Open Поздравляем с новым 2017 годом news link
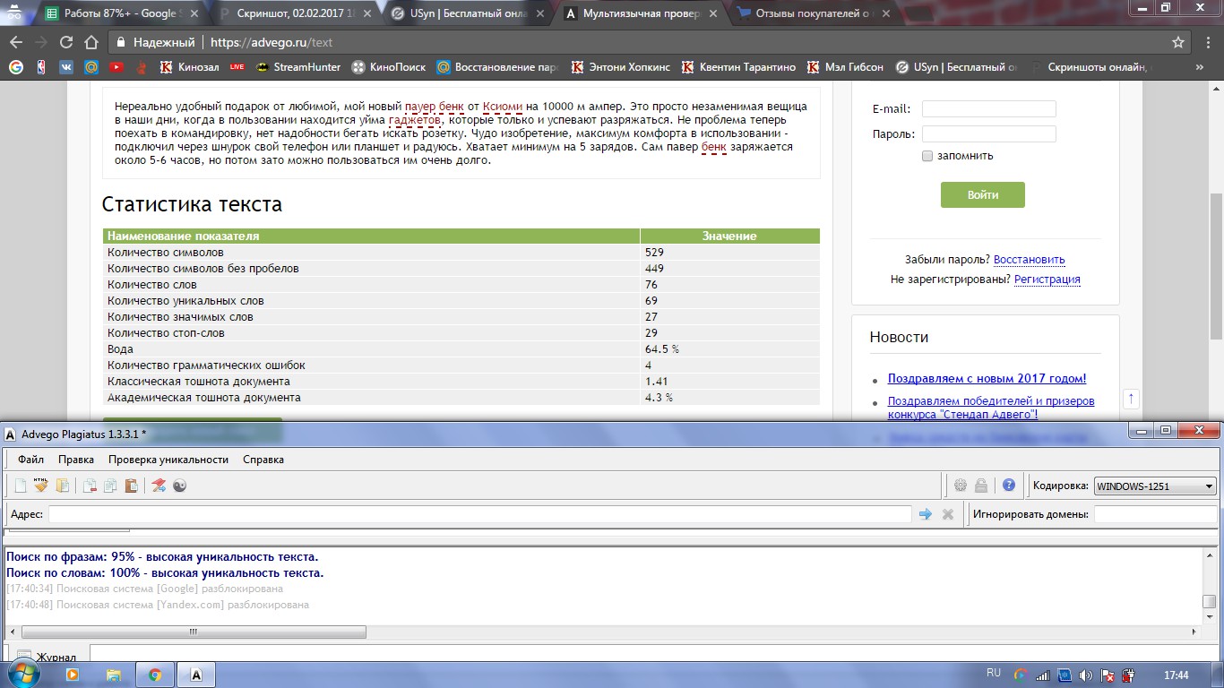Viewport: 1224px width, 688px height. 987,378
